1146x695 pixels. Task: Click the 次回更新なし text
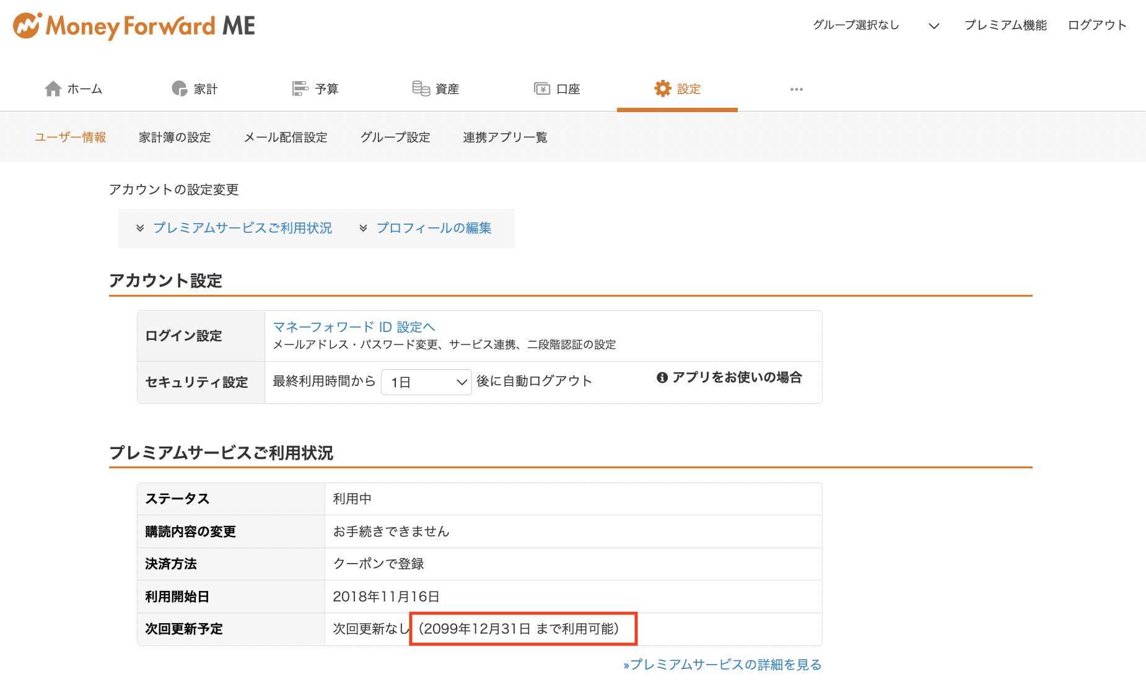pos(371,629)
